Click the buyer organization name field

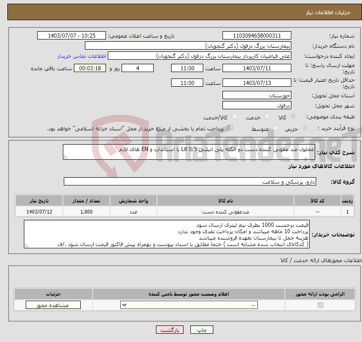(x=188, y=46)
